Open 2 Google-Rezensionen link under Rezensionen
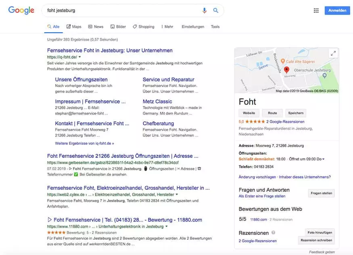This screenshot has width=353, height=255. (x=257, y=241)
